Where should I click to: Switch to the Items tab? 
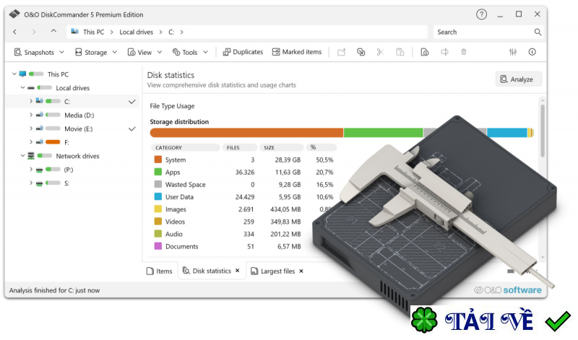[x=160, y=271]
